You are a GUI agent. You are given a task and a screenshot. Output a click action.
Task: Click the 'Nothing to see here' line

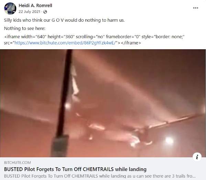pyautogui.click(x=25, y=29)
